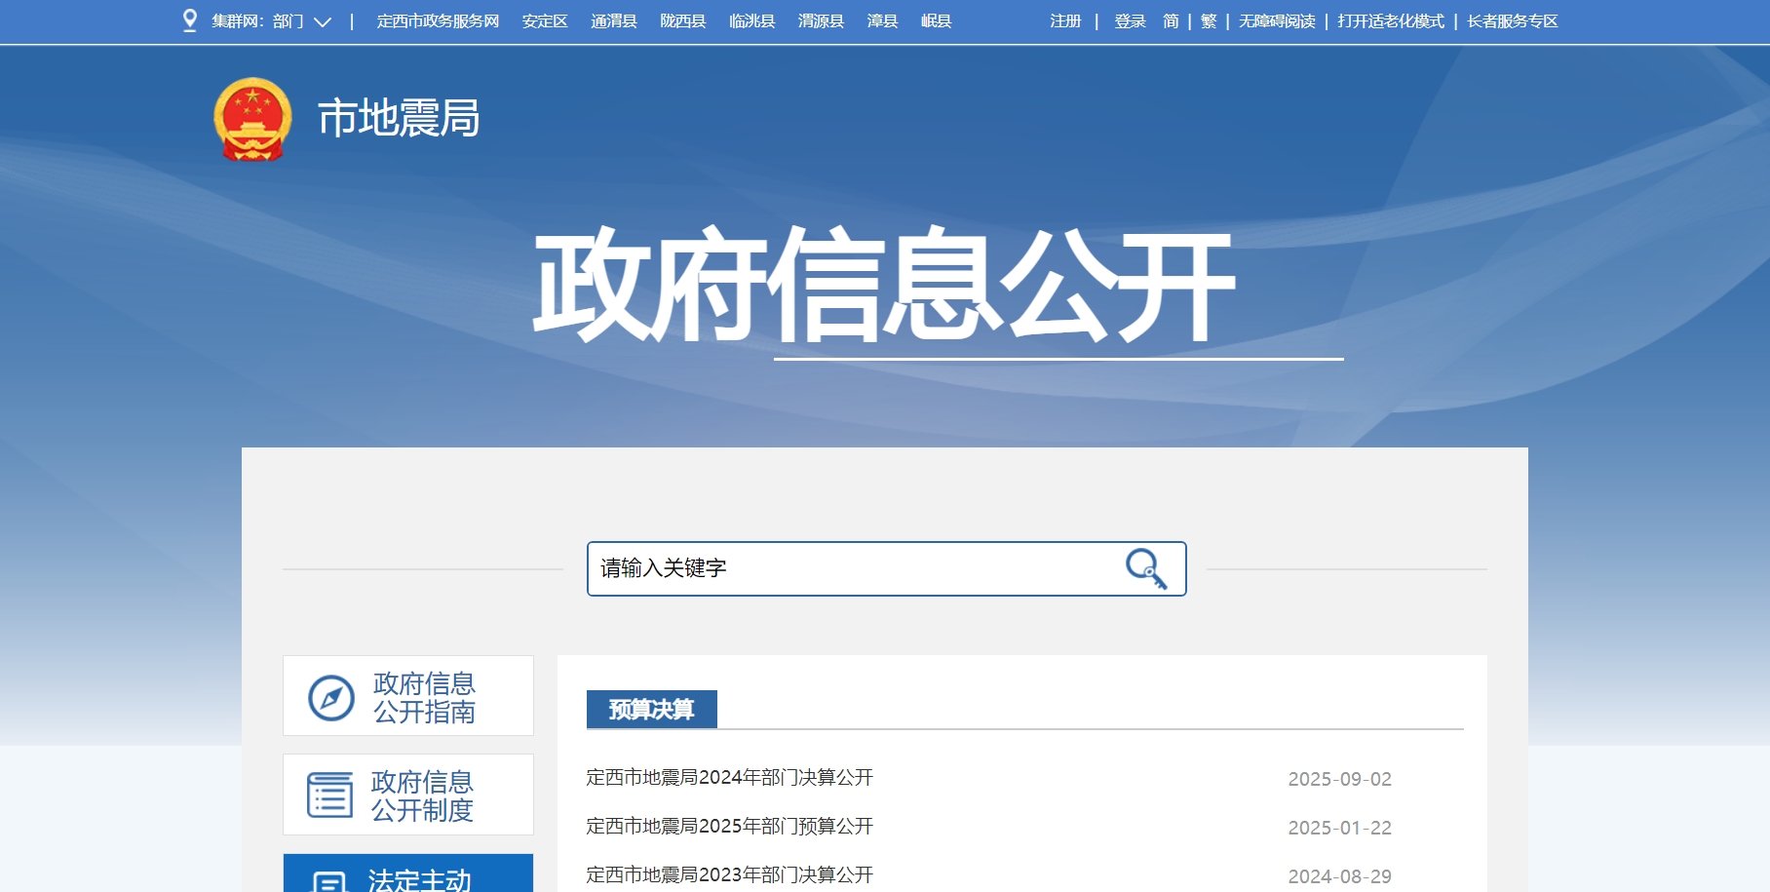Focus the 请输入关键字 search field
This screenshot has height=892, width=1770.
tap(848, 568)
